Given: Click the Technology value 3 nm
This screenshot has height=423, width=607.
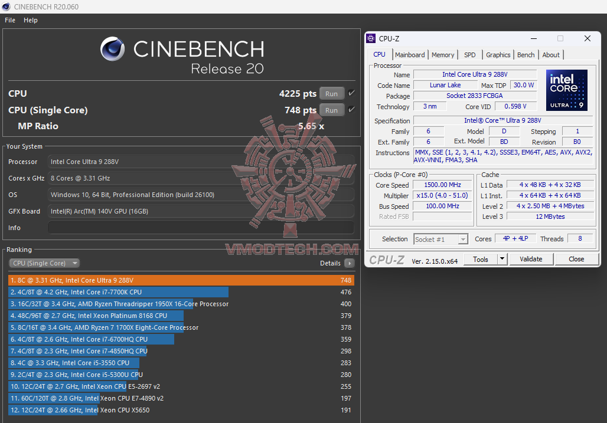Looking at the screenshot, I should click(x=430, y=106).
